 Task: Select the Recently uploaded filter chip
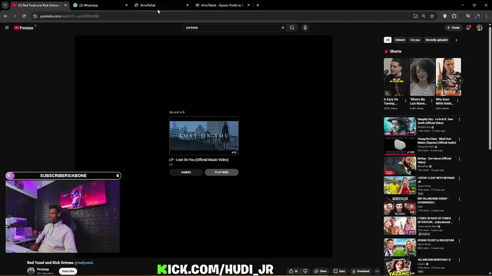click(437, 40)
